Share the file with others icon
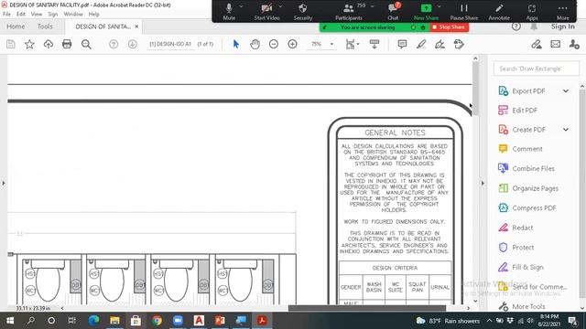Screen dimensions: 586x329 pos(574,45)
